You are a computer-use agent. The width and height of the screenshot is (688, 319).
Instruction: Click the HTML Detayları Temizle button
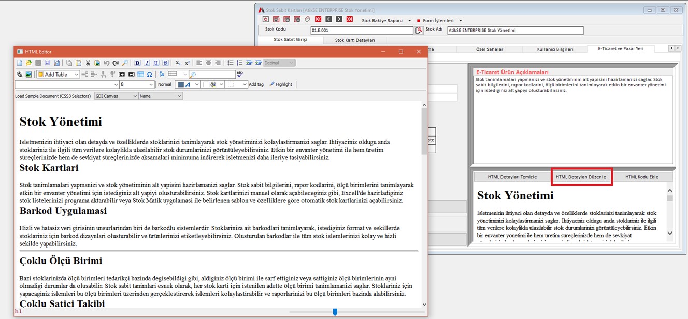point(512,177)
